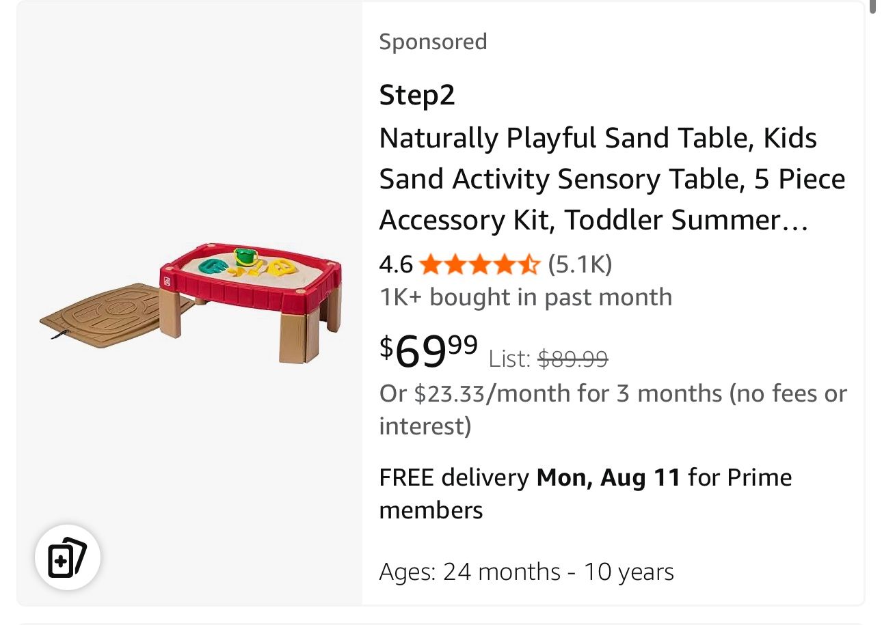Click the 4.6 rating number

click(x=396, y=264)
